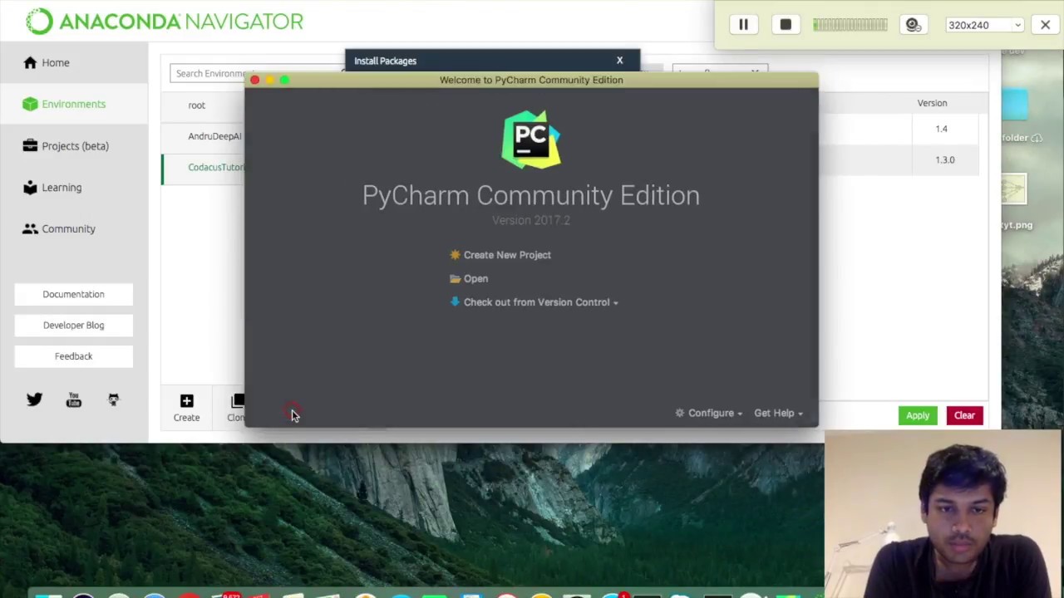Open the Configure dropdown in PyCharm
1064x598 pixels.
[x=709, y=413]
